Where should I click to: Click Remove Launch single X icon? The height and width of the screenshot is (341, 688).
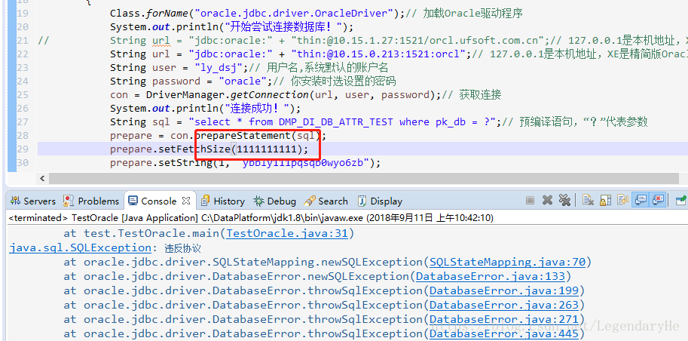pos(547,201)
